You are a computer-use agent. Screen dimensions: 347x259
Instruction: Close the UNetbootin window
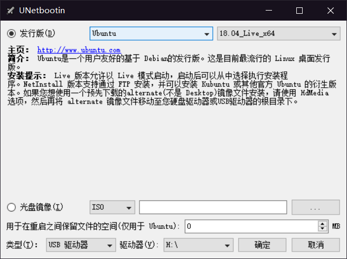coord(331,11)
